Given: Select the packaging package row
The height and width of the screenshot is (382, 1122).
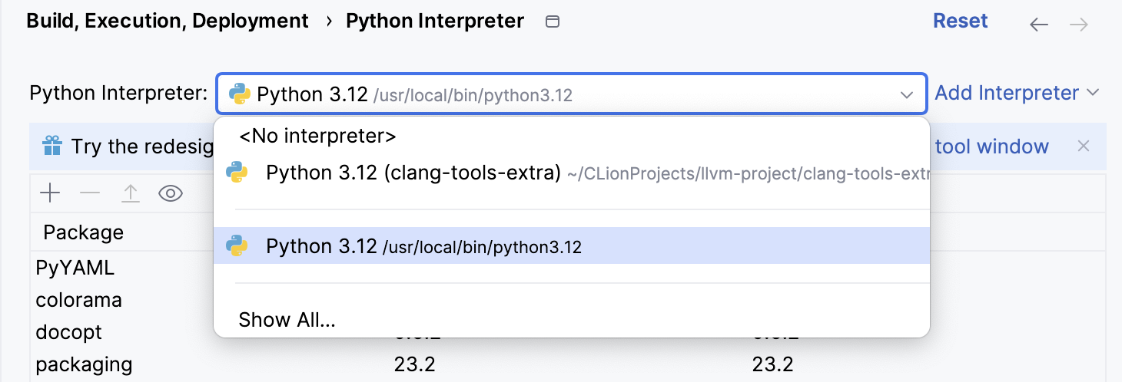Looking at the screenshot, I should coord(84,364).
